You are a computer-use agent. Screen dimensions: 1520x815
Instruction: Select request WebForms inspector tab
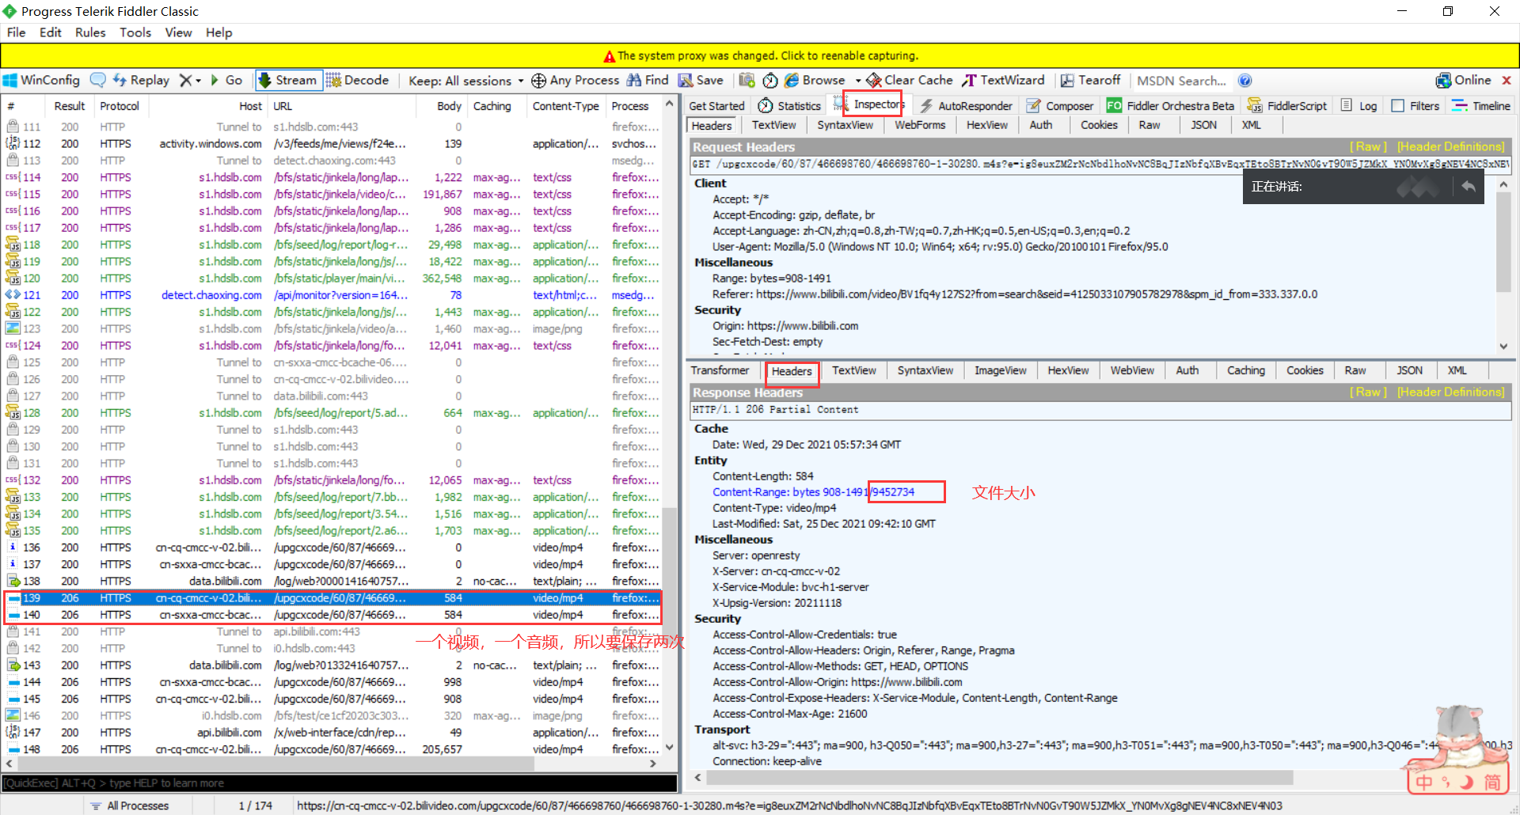click(920, 125)
